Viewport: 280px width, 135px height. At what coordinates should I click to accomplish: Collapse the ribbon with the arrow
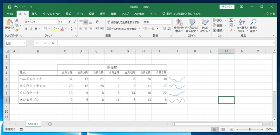(x=274, y=36)
